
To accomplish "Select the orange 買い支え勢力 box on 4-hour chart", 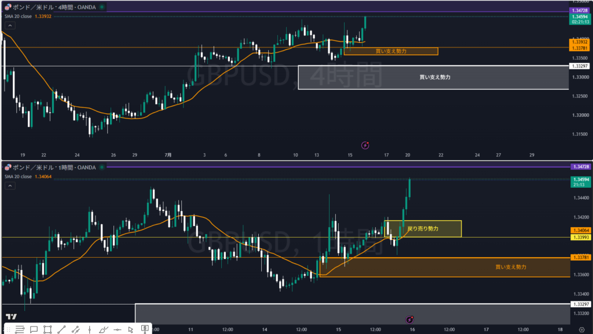I will (x=391, y=51).
